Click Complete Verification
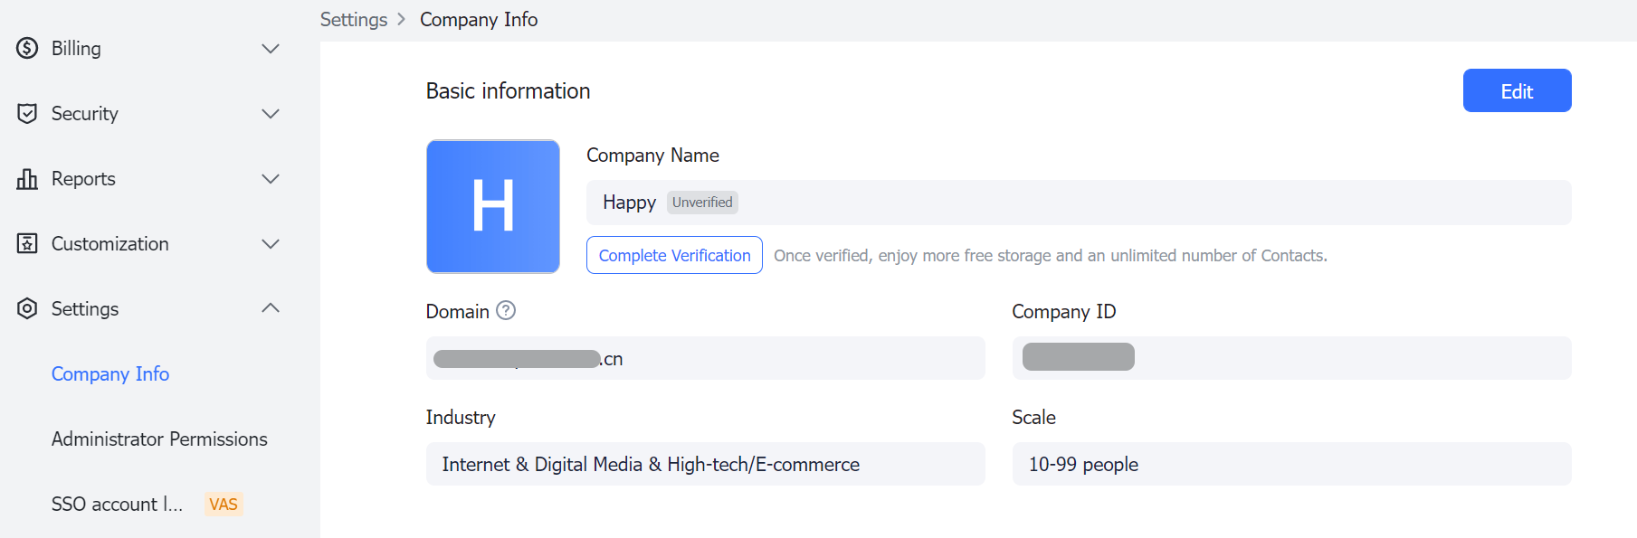1637x538 pixels. point(673,255)
